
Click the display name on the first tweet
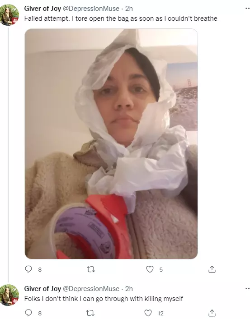point(42,9)
